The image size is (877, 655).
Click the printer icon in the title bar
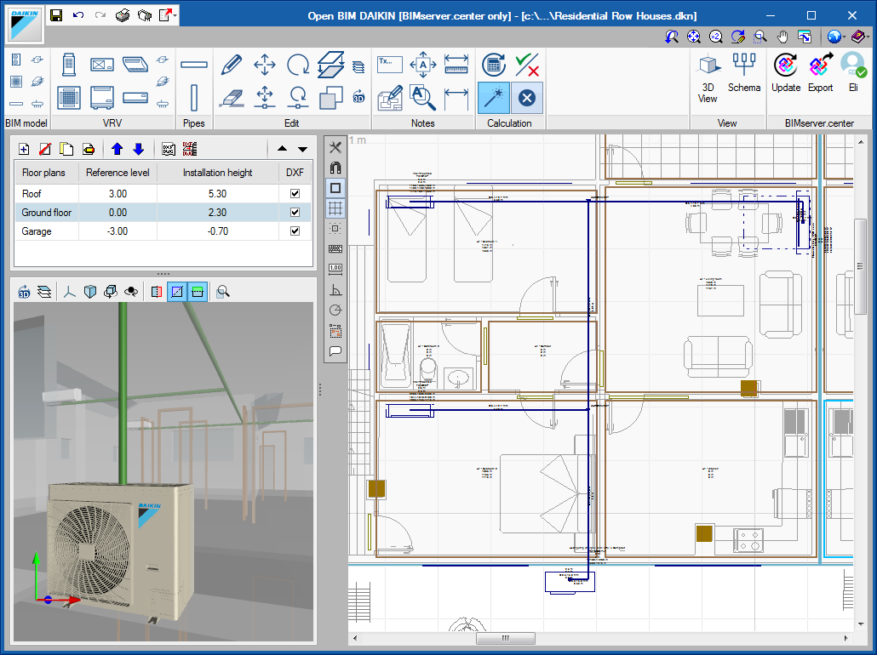pyautogui.click(x=123, y=15)
